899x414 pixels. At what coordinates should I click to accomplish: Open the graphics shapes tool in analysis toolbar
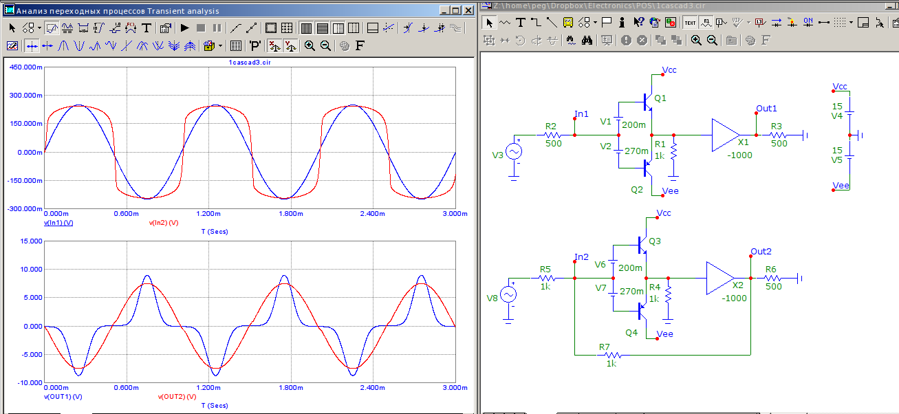point(28,28)
